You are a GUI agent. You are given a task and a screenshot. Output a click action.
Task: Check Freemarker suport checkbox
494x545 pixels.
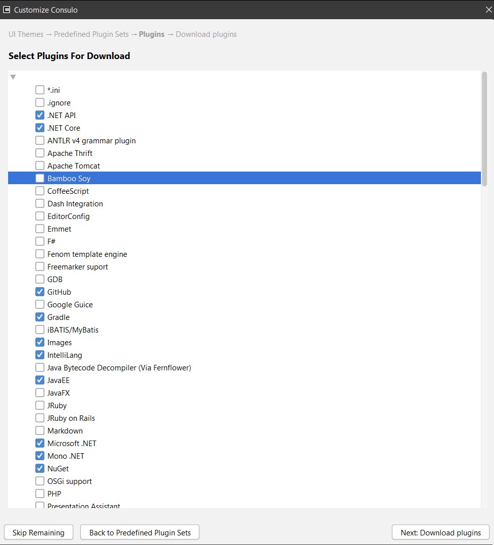(40, 266)
